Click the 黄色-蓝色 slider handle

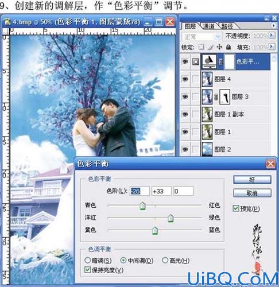[155, 231]
